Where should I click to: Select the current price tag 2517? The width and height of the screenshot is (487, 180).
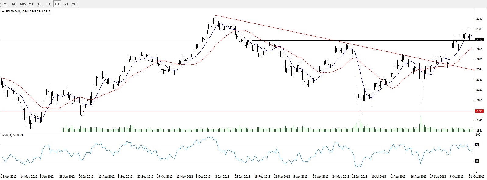(479, 40)
